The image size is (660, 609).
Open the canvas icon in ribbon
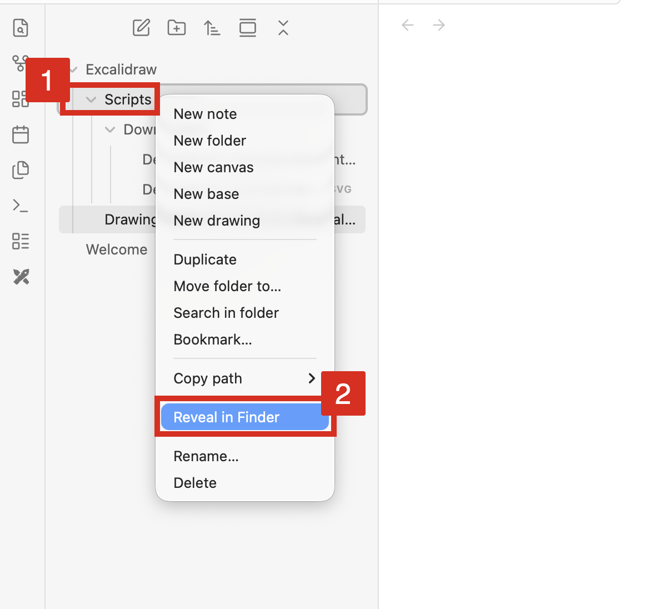(x=19, y=99)
